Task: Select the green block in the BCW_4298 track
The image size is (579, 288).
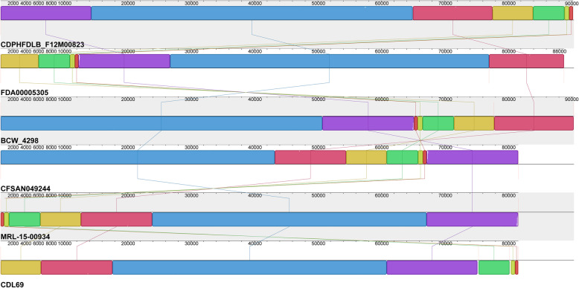Action: coord(438,123)
